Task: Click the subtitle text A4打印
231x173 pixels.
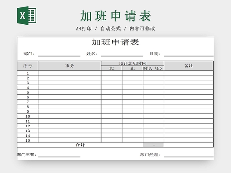Action: click(x=84, y=28)
